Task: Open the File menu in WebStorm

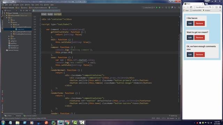Action: [x=2, y=5]
